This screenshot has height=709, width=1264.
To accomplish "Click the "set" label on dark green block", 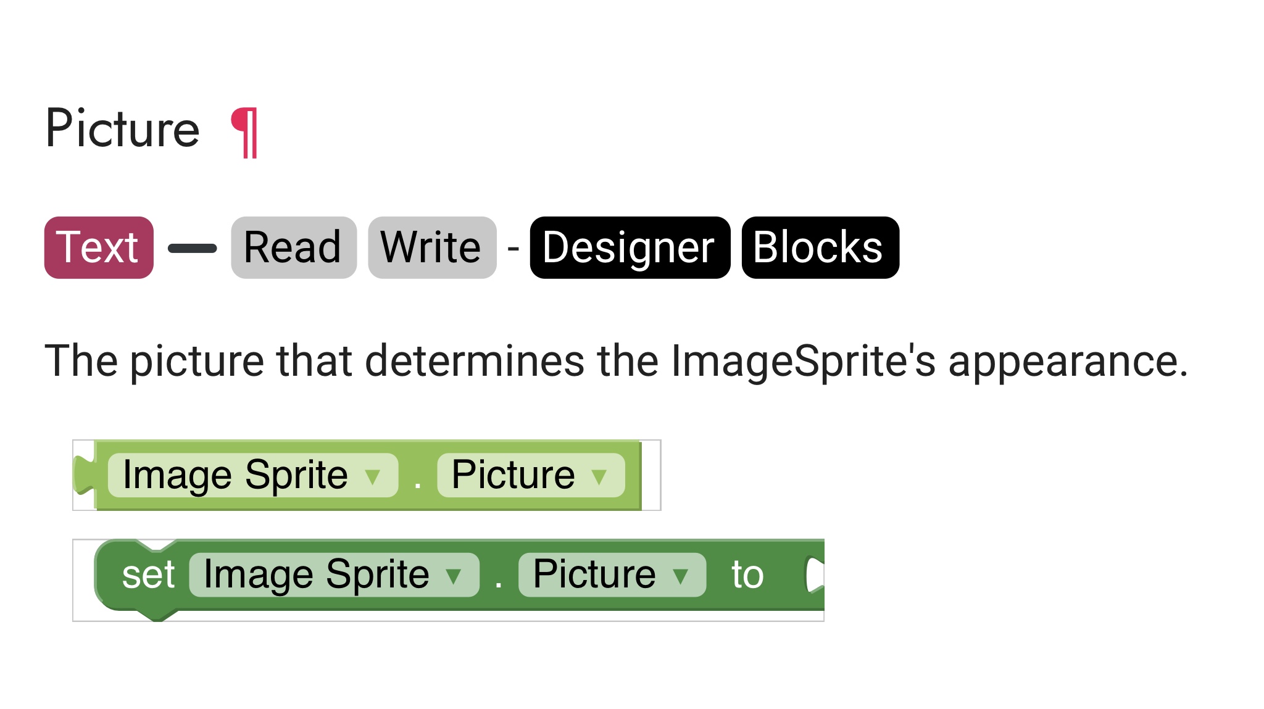I will point(148,575).
